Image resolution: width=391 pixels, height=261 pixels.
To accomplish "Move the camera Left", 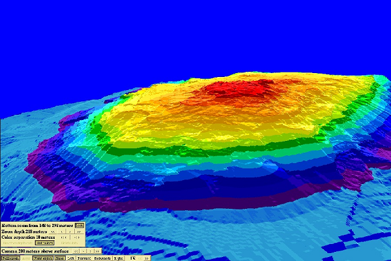I will click(70, 258).
